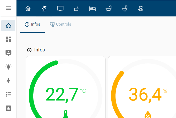
Task: Open the bedroom bed icon
Action: [x=92, y=9]
